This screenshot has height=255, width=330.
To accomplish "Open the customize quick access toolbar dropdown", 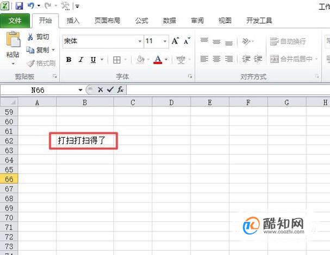I will [77, 7].
